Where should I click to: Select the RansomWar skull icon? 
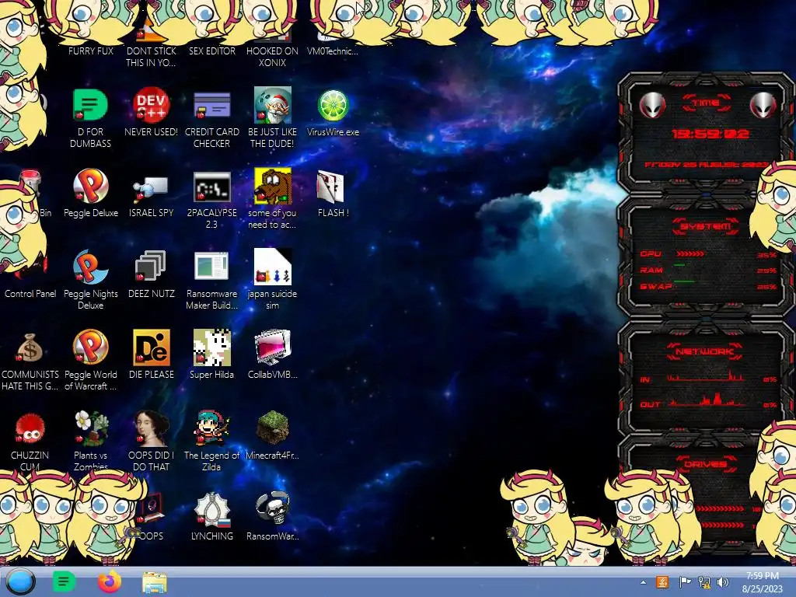click(273, 509)
